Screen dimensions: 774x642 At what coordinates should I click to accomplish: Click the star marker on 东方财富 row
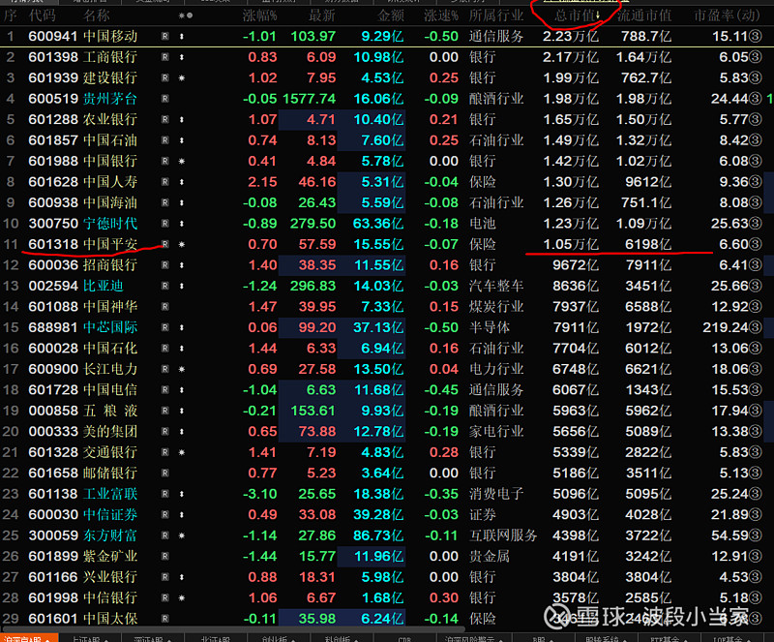click(182, 535)
